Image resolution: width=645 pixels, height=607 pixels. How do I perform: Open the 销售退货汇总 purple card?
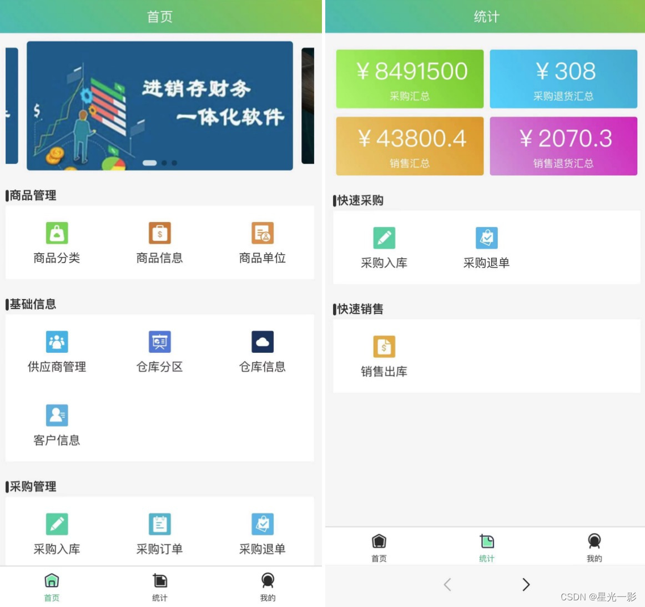pos(563,146)
